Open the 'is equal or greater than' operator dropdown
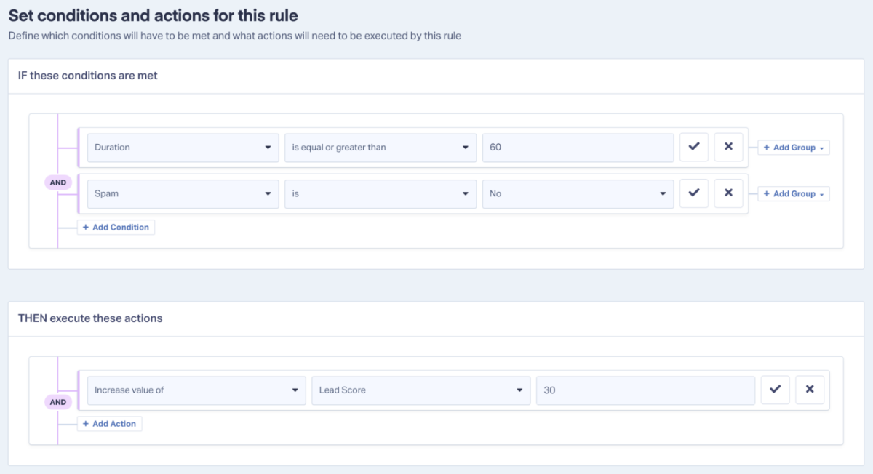Image resolution: width=873 pixels, height=474 pixels. [380, 148]
